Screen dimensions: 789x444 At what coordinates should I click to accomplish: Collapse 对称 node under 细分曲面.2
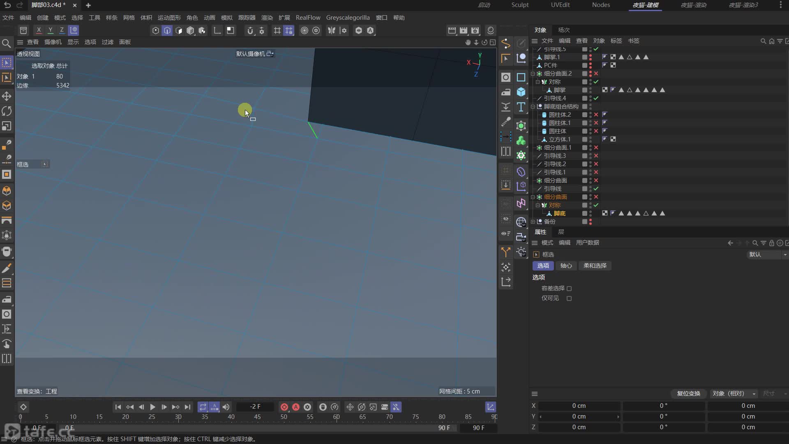tap(538, 82)
